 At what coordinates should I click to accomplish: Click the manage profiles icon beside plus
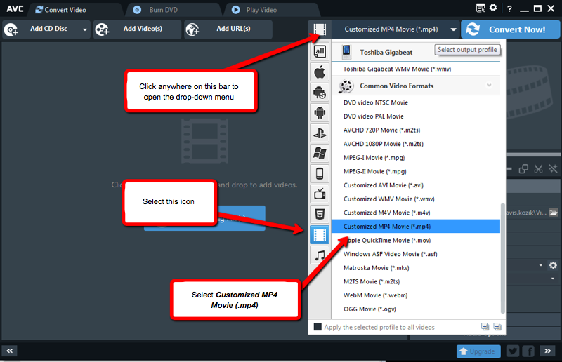coord(497,326)
